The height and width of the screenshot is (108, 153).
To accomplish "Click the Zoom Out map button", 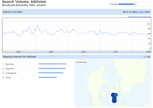I will [81, 62].
